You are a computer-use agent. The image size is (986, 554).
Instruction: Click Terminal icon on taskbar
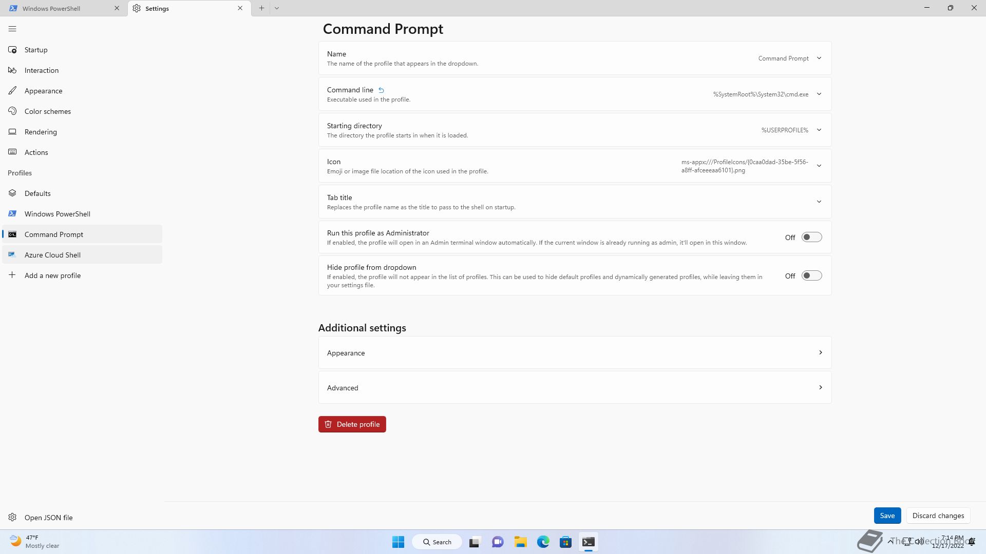[x=589, y=542]
